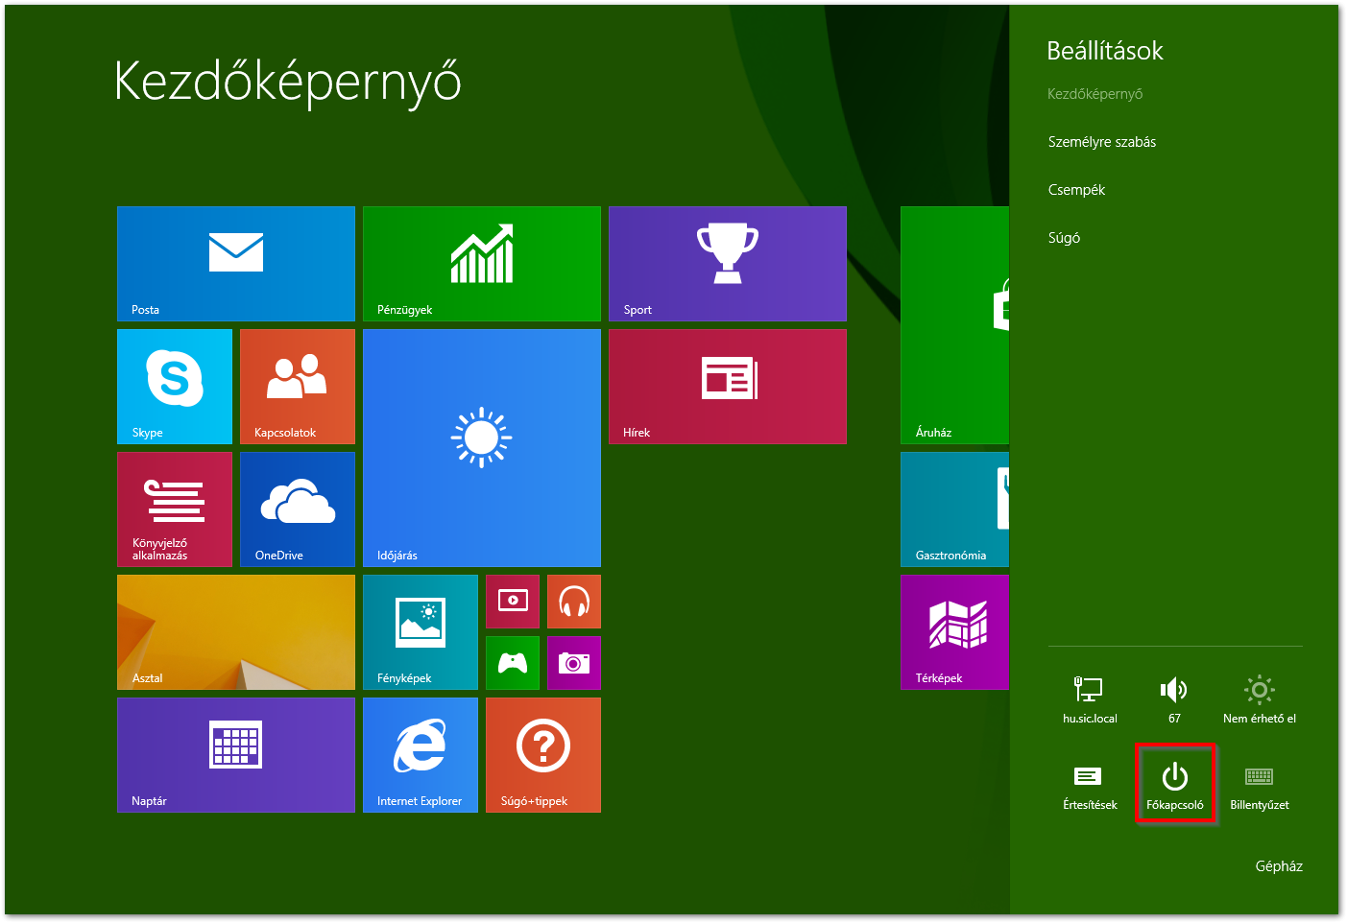The image size is (1347, 923).
Task: Open the Billentyűzet keyboard options
Action: [1259, 784]
